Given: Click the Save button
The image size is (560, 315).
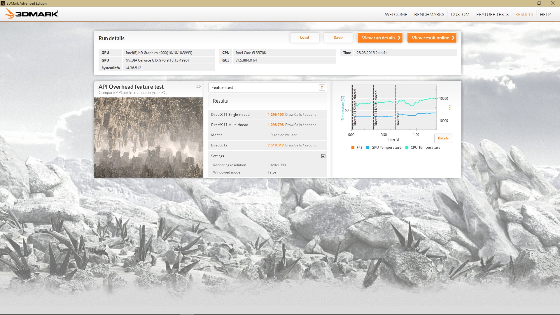Looking at the screenshot, I should pos(338,38).
